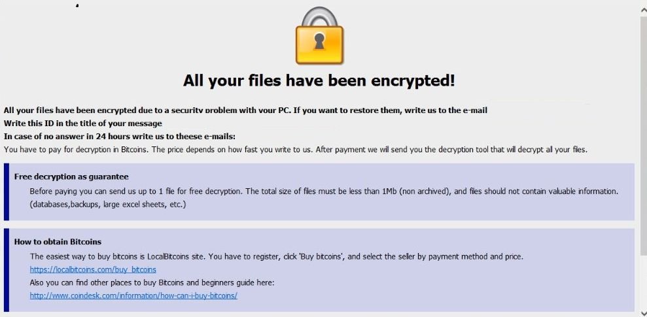Click the dark blue bar beside Free decryption panel
The width and height of the screenshot is (647, 317).
tap(7, 192)
